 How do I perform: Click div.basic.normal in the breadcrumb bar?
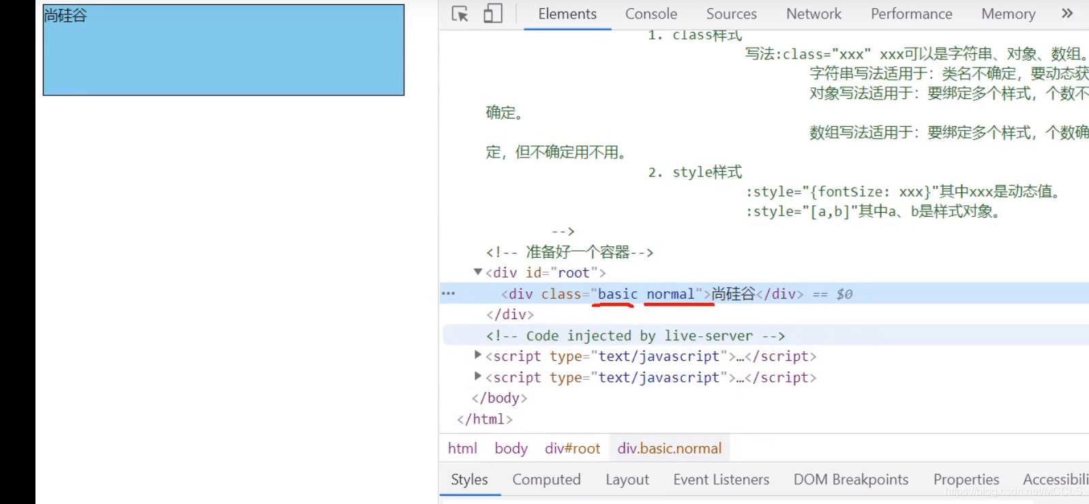(x=669, y=448)
